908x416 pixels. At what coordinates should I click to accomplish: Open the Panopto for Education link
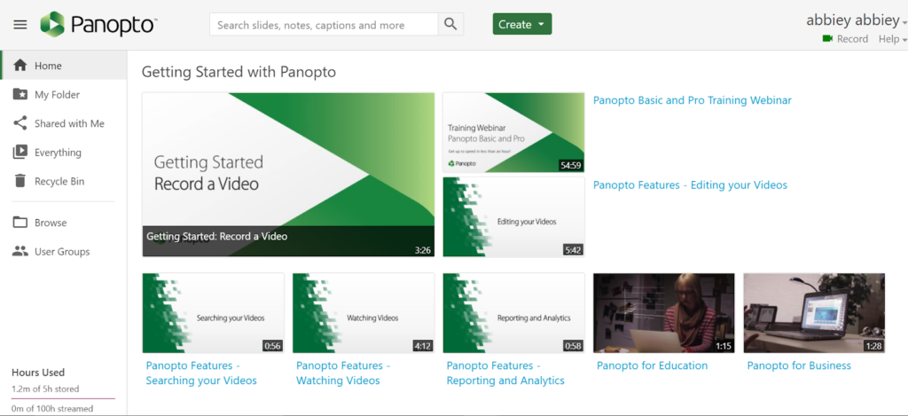(652, 365)
